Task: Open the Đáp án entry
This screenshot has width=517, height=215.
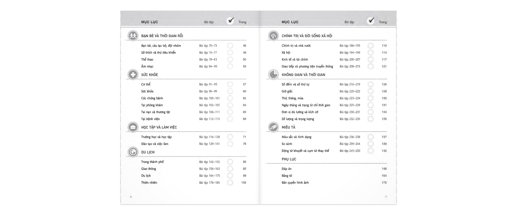Action: pos(287,169)
